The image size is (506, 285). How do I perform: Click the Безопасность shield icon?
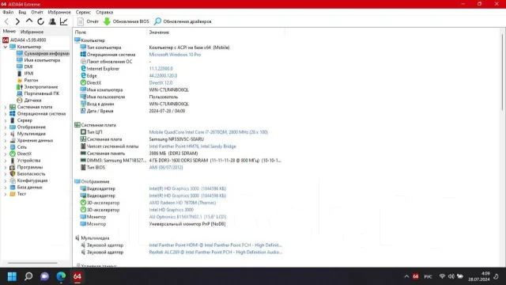coord(13,174)
